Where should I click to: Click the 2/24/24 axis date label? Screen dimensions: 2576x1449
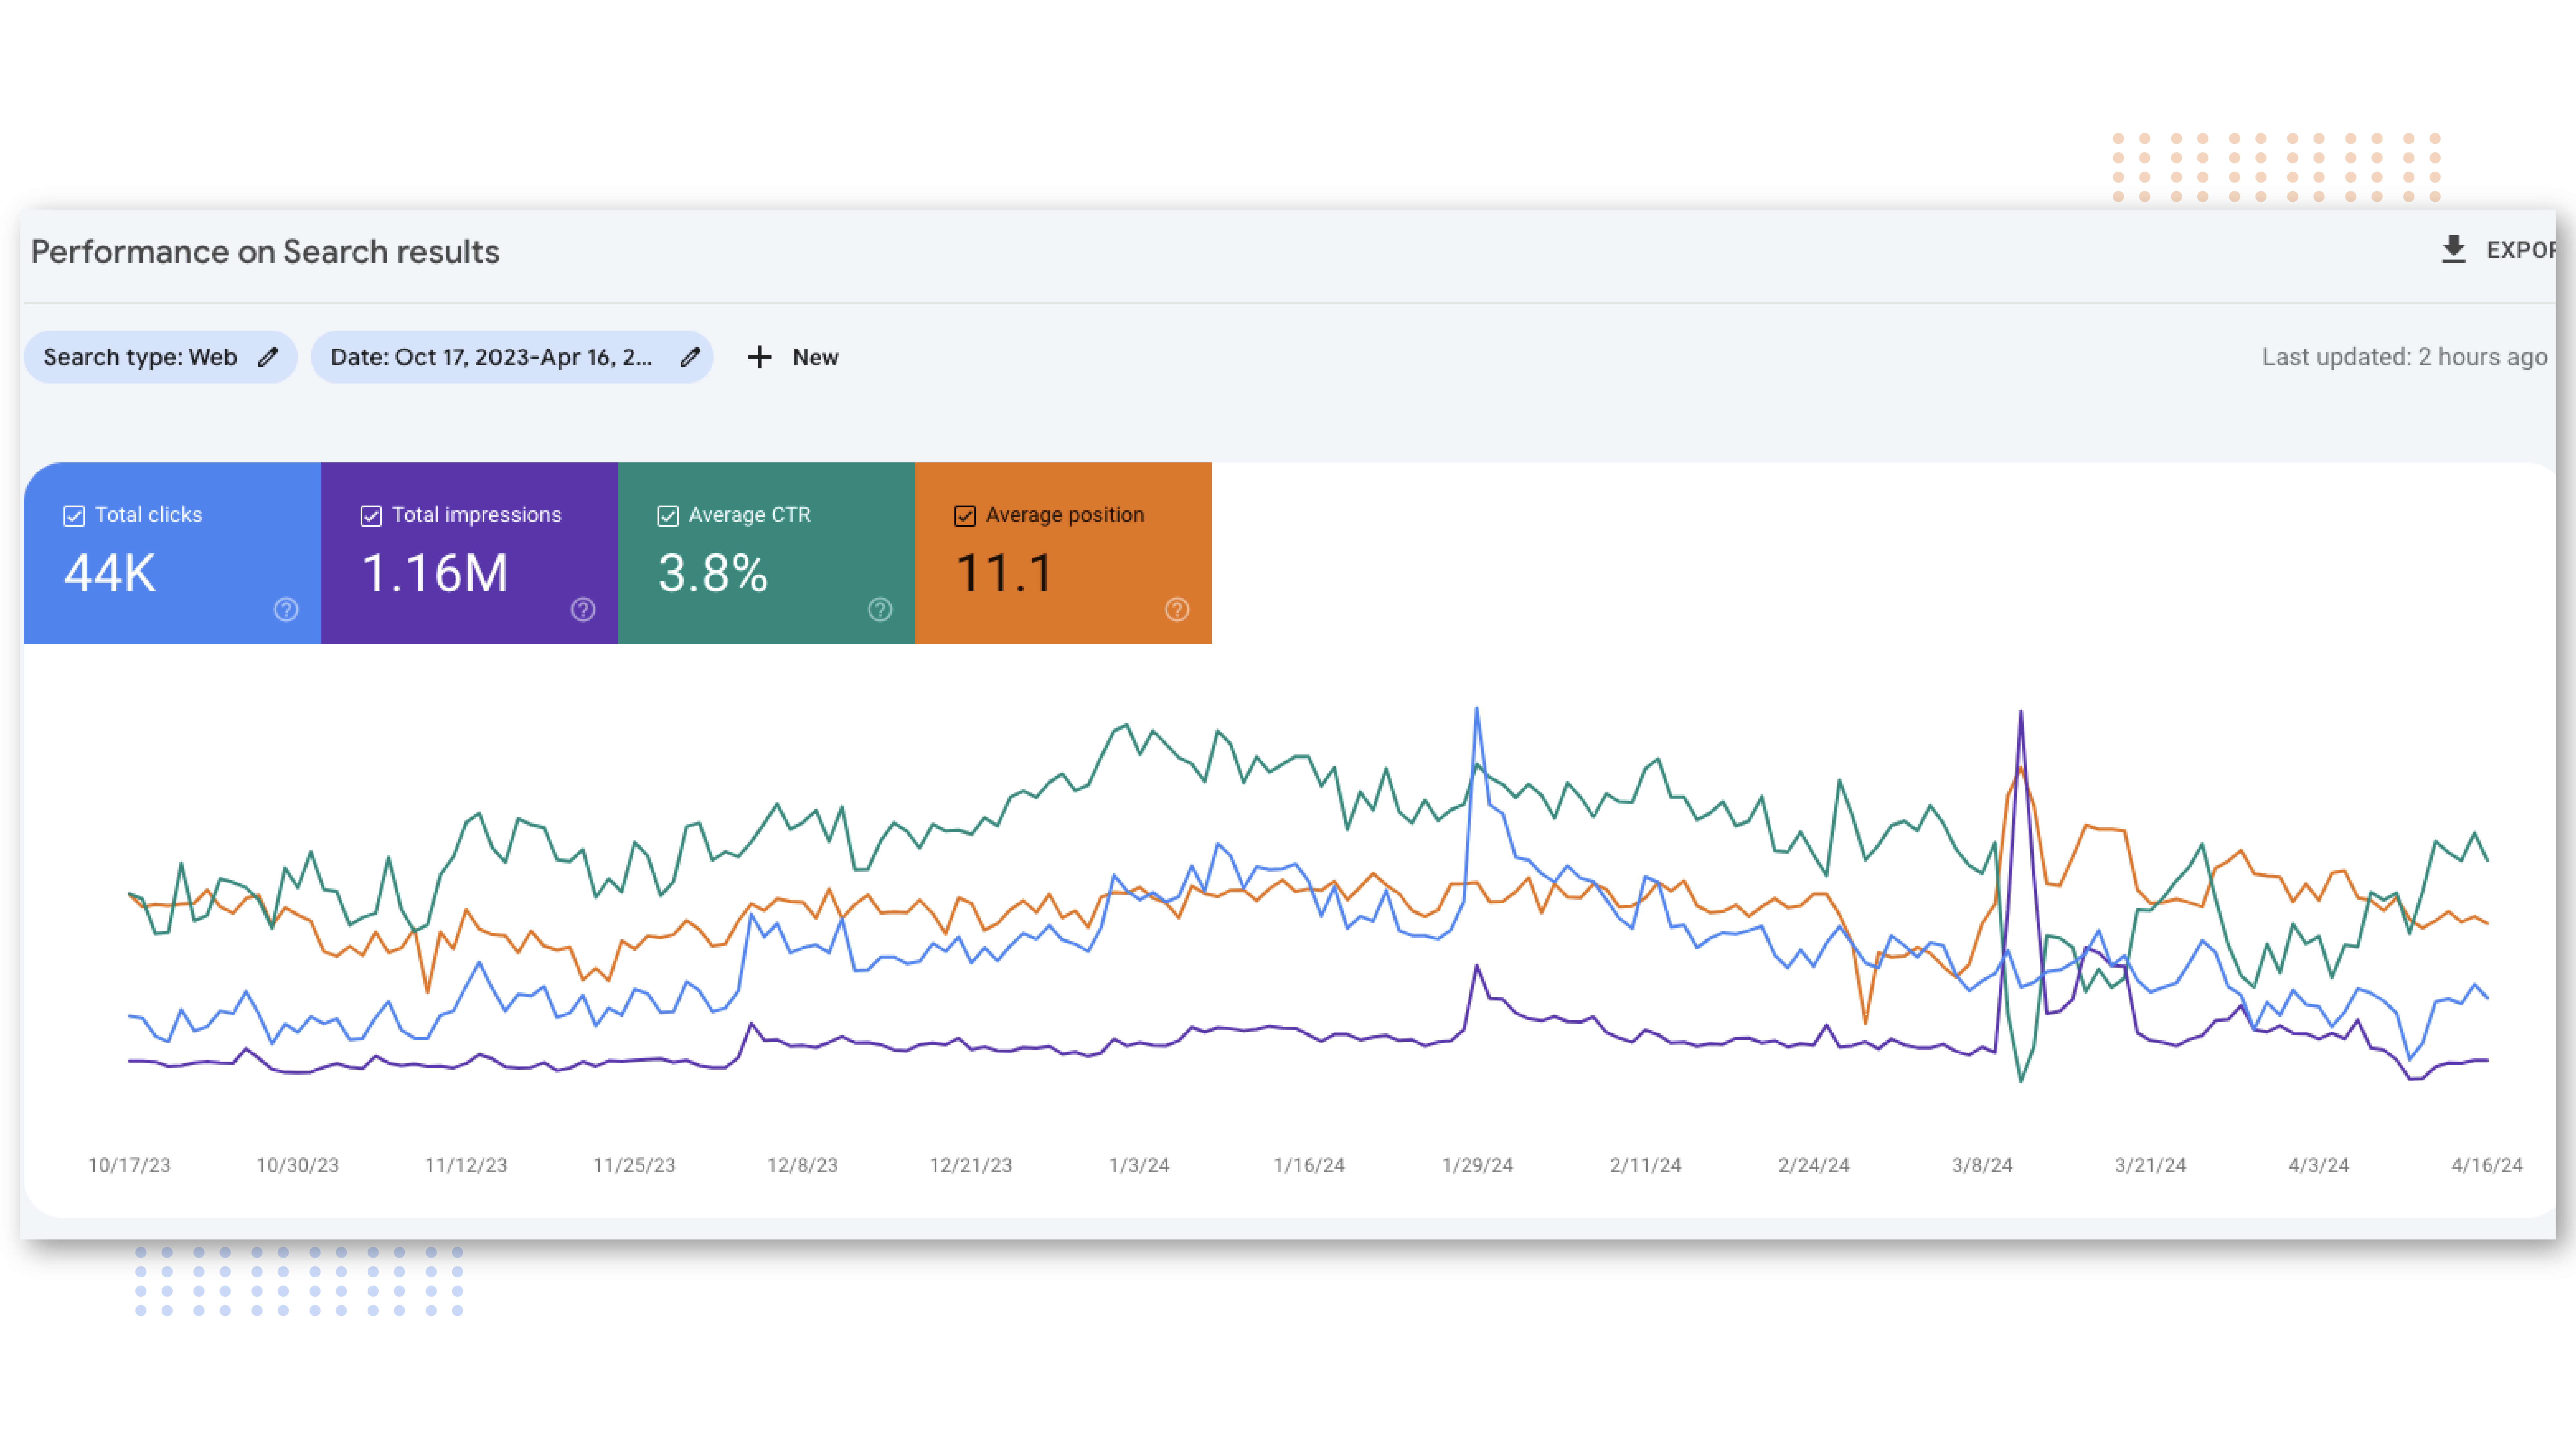1814,1165
